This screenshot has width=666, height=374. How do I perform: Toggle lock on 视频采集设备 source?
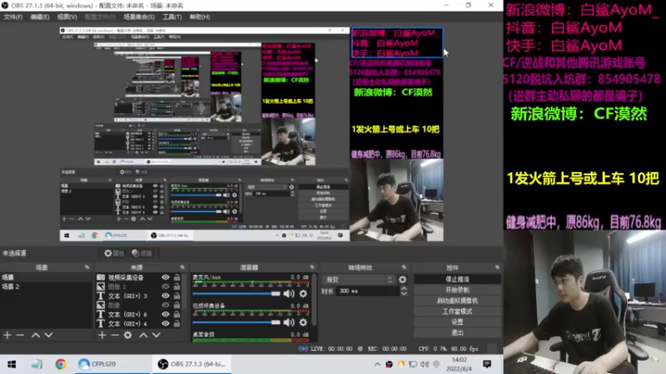click(x=176, y=278)
